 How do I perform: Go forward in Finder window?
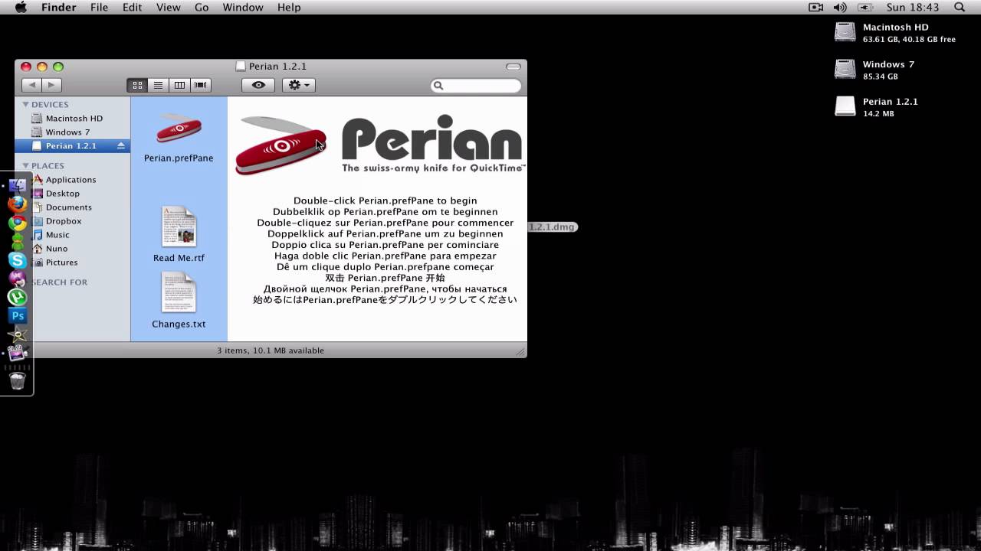click(x=51, y=86)
